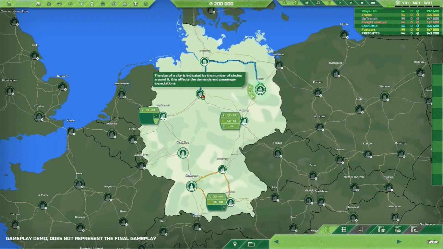Toggle the city visibility eye icon
The width and height of the screenshot is (443, 249).
click(x=296, y=3)
